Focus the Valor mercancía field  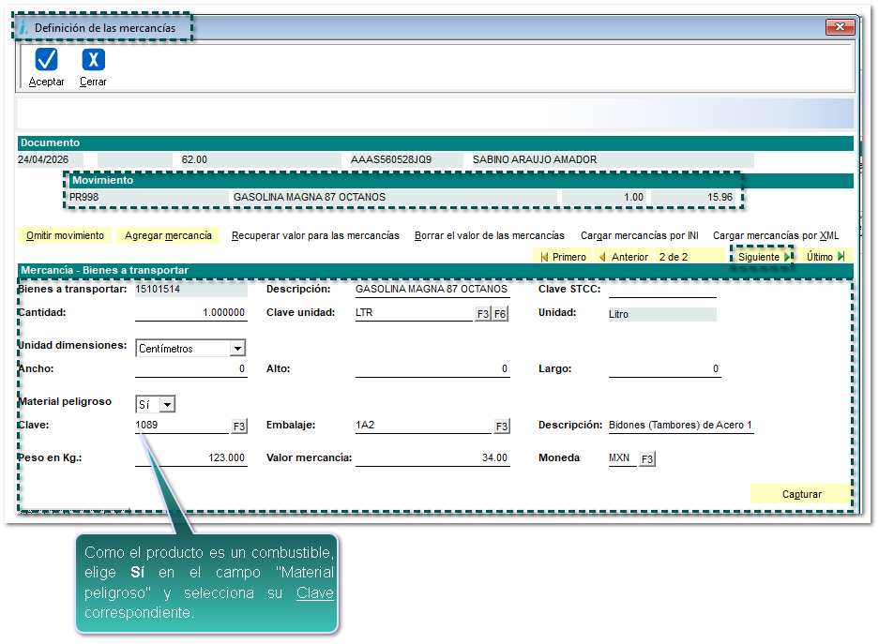tap(432, 458)
